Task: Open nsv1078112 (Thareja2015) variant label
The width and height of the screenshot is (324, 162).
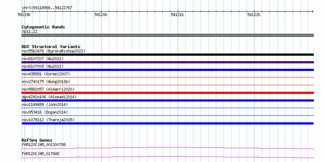Action: (x=48, y=120)
